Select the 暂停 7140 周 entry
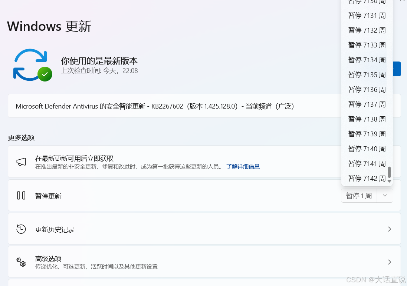This screenshot has width=407, height=286. tap(367, 149)
